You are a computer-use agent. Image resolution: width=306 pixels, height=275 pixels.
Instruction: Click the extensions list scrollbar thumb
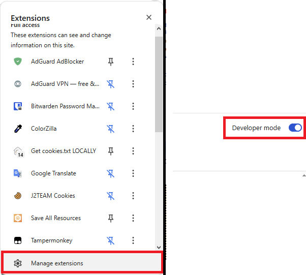click(159, 84)
